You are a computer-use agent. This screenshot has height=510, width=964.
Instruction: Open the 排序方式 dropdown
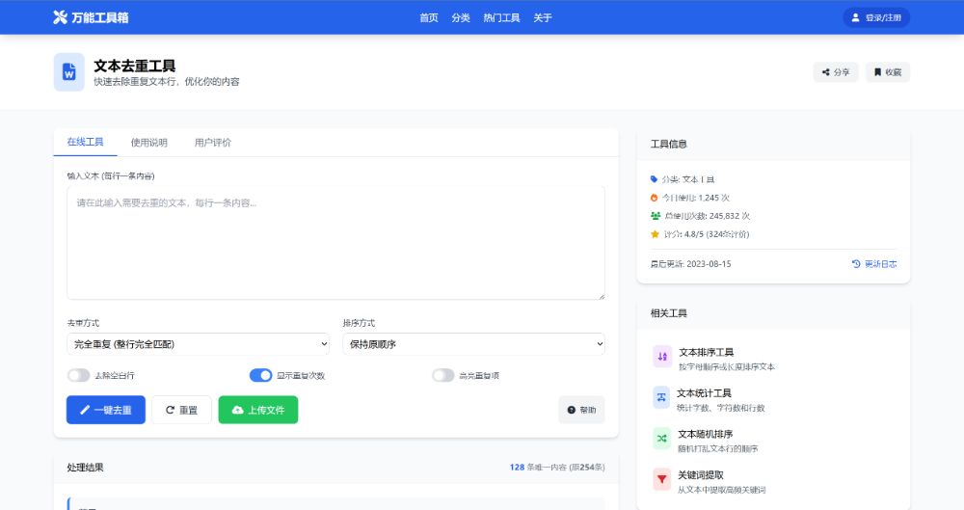pyautogui.click(x=473, y=344)
